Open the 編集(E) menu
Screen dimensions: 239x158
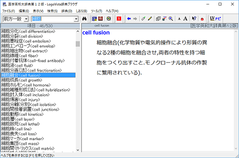(24, 11)
